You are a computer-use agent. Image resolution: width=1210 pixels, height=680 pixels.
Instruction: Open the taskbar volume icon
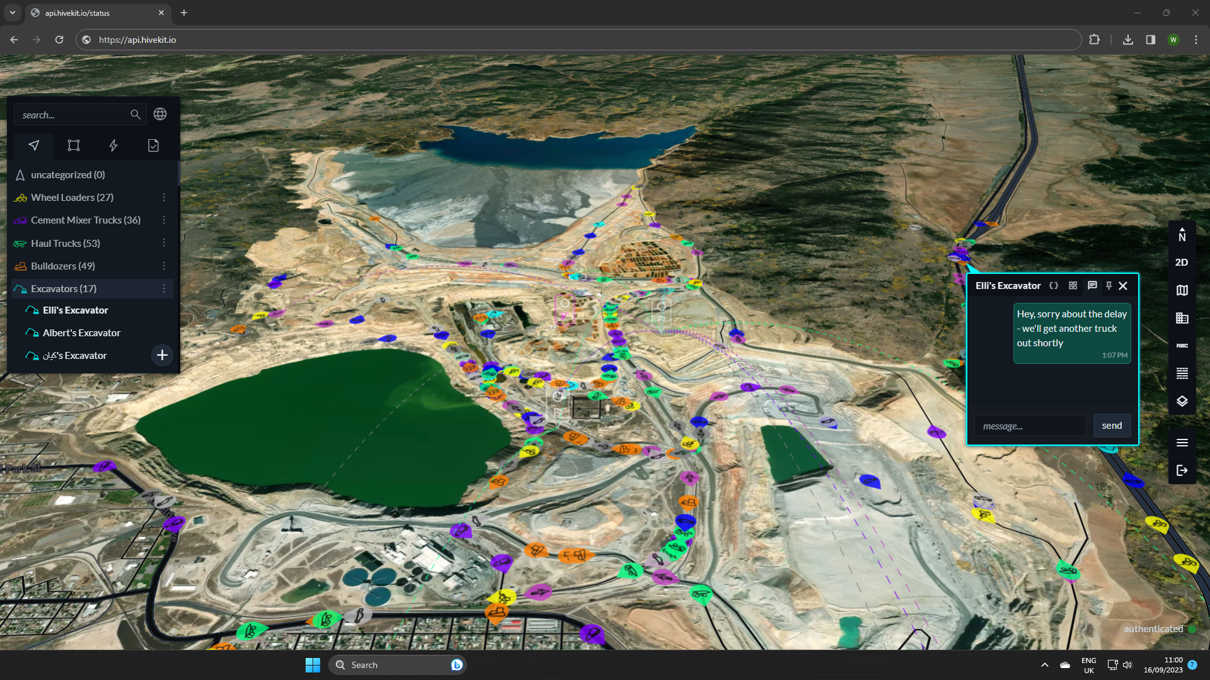click(1127, 665)
